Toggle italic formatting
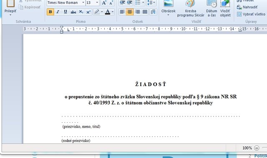Image resolution: width=267 pixels, height=158 pixels. point(58,12)
